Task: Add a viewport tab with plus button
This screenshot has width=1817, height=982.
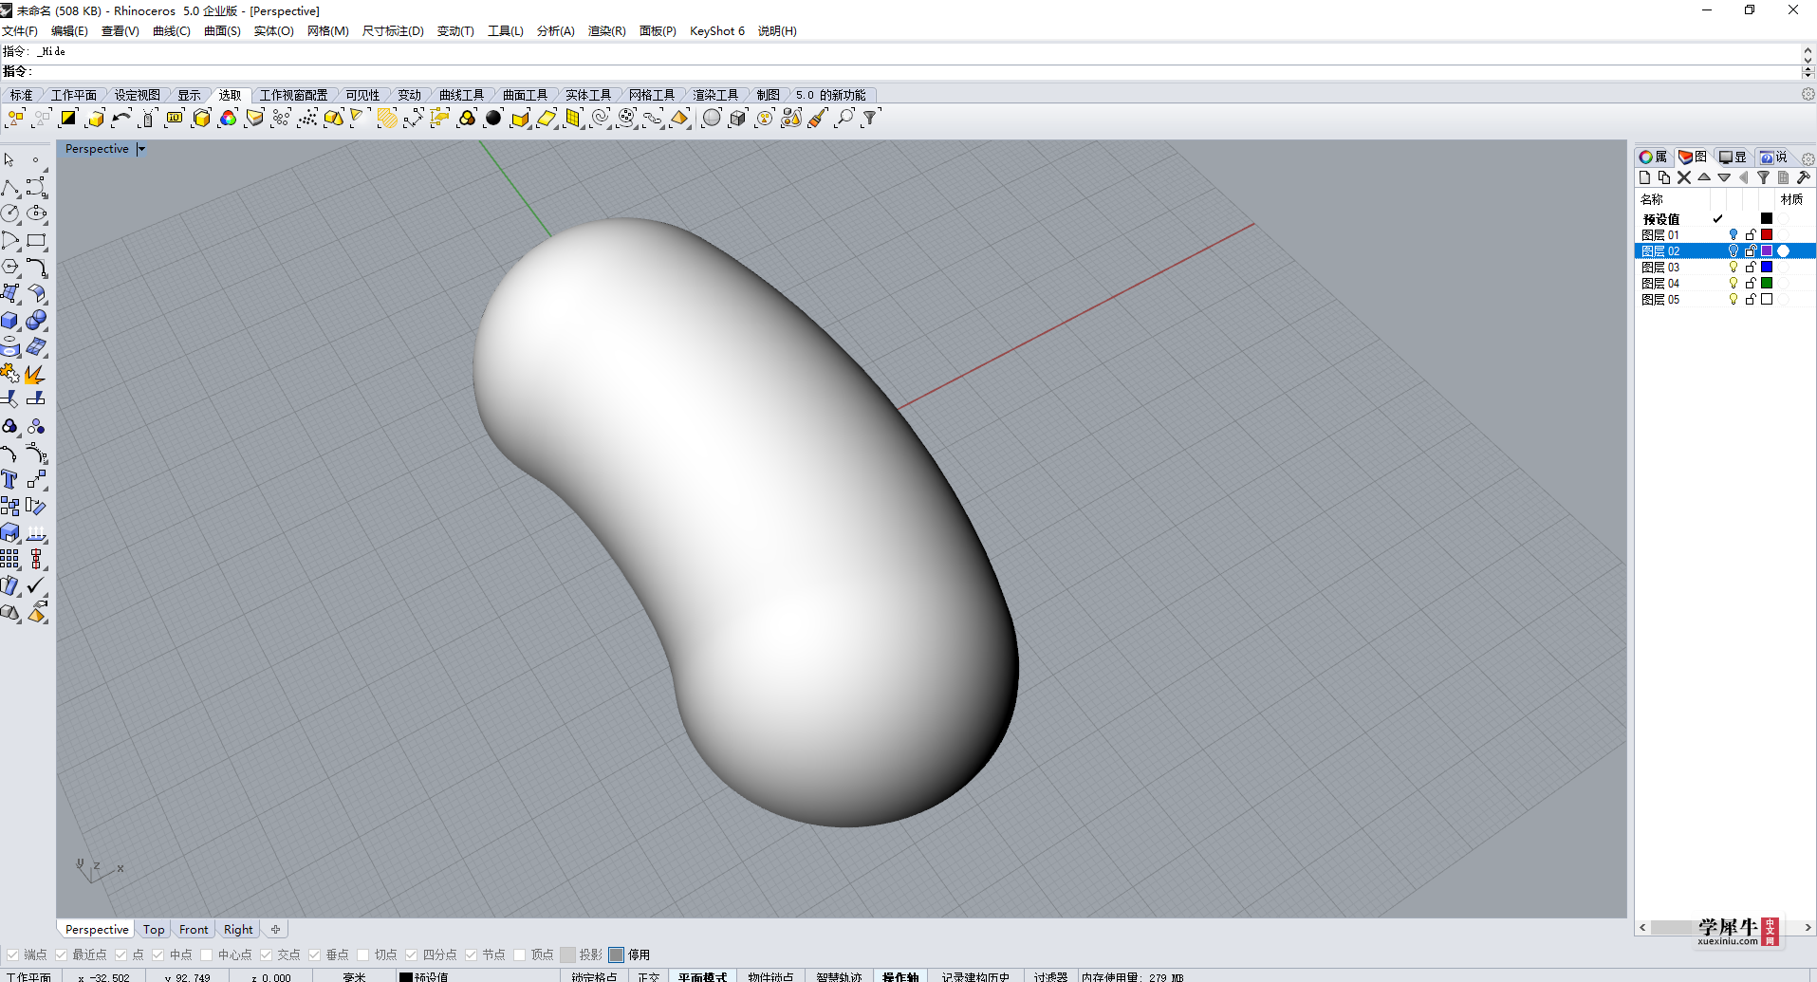Action: pyautogui.click(x=275, y=930)
